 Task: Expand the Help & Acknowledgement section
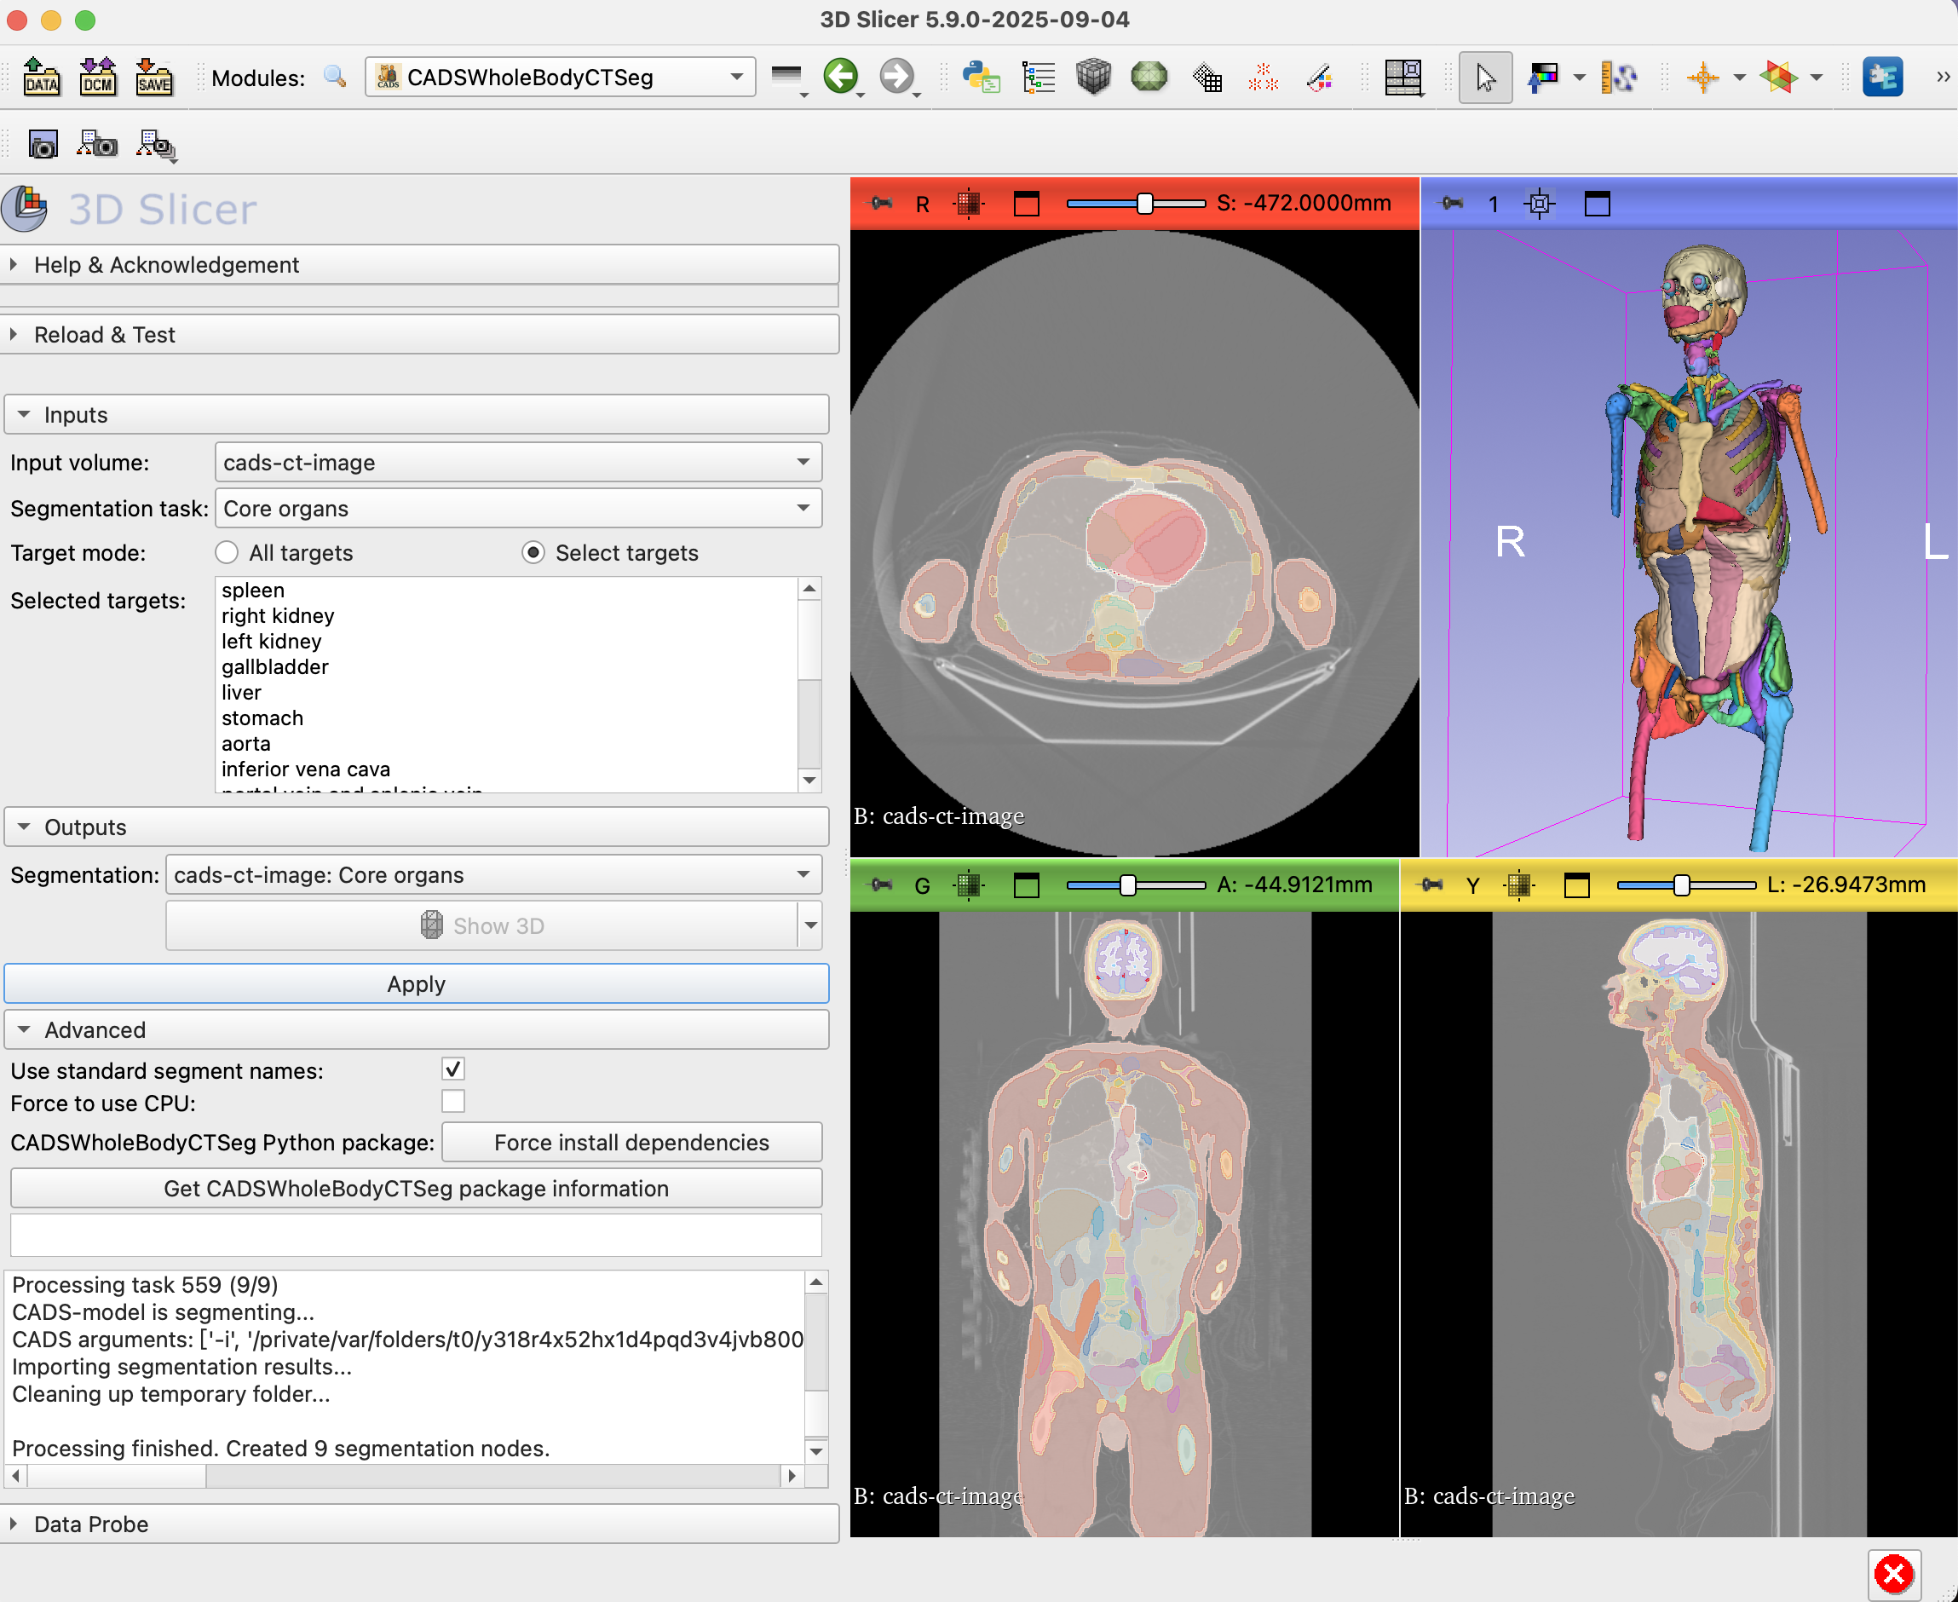166,265
